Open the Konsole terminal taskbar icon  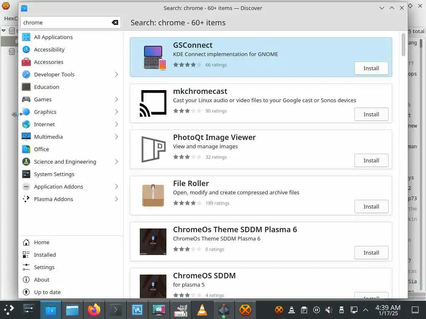pos(116,310)
